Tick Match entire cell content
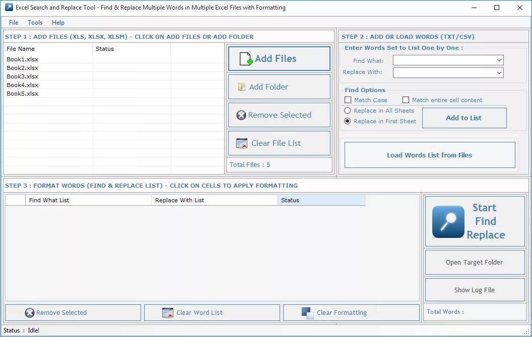Screen dimensions: 532x337 point(406,100)
